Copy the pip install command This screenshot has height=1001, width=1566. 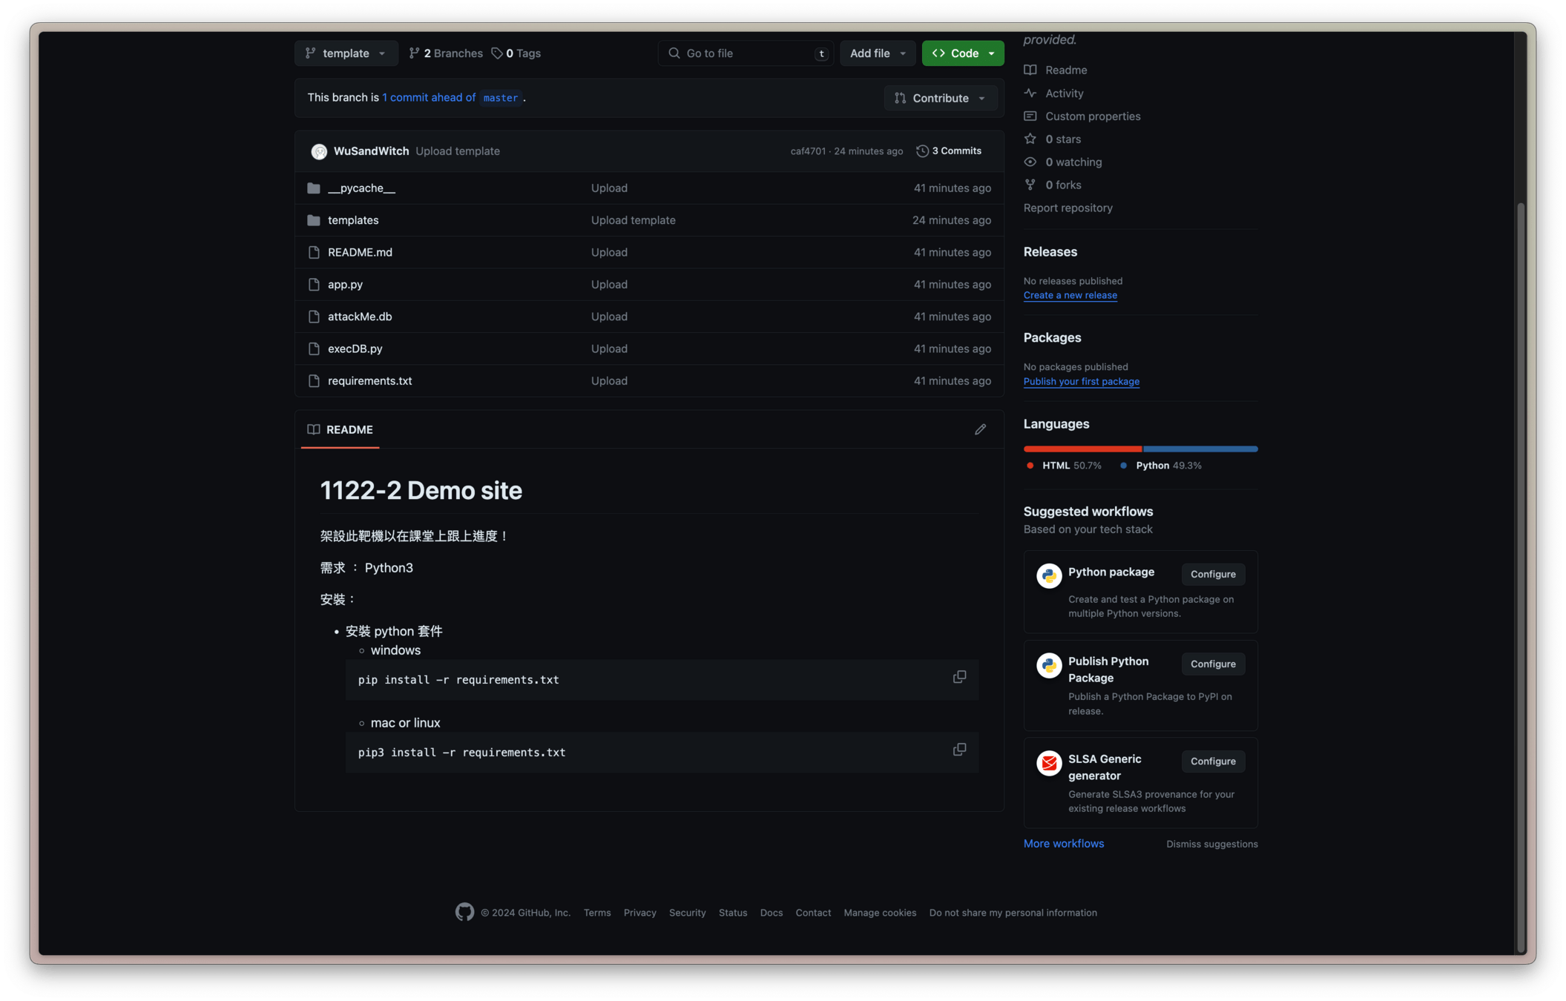(959, 677)
